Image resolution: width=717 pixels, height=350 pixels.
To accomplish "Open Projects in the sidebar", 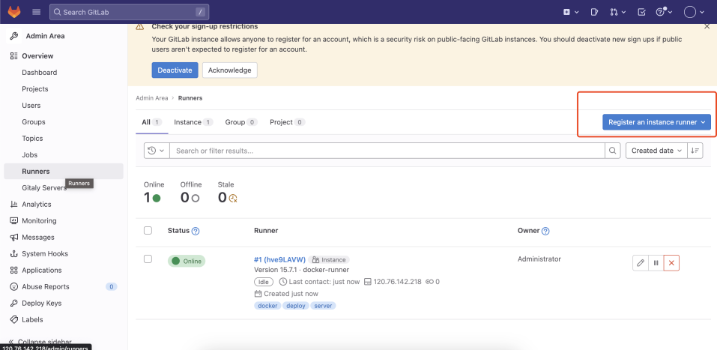I will pos(64,88).
